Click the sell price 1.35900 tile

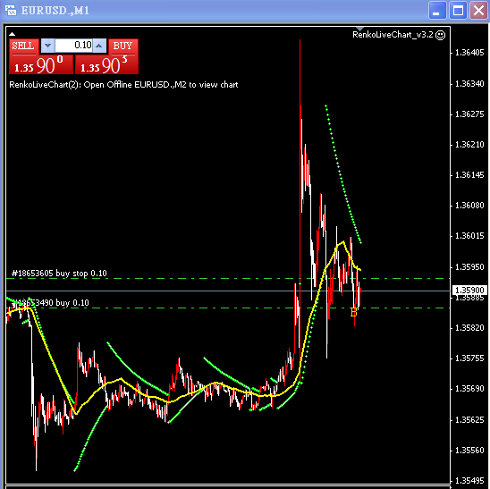[x=41, y=65]
